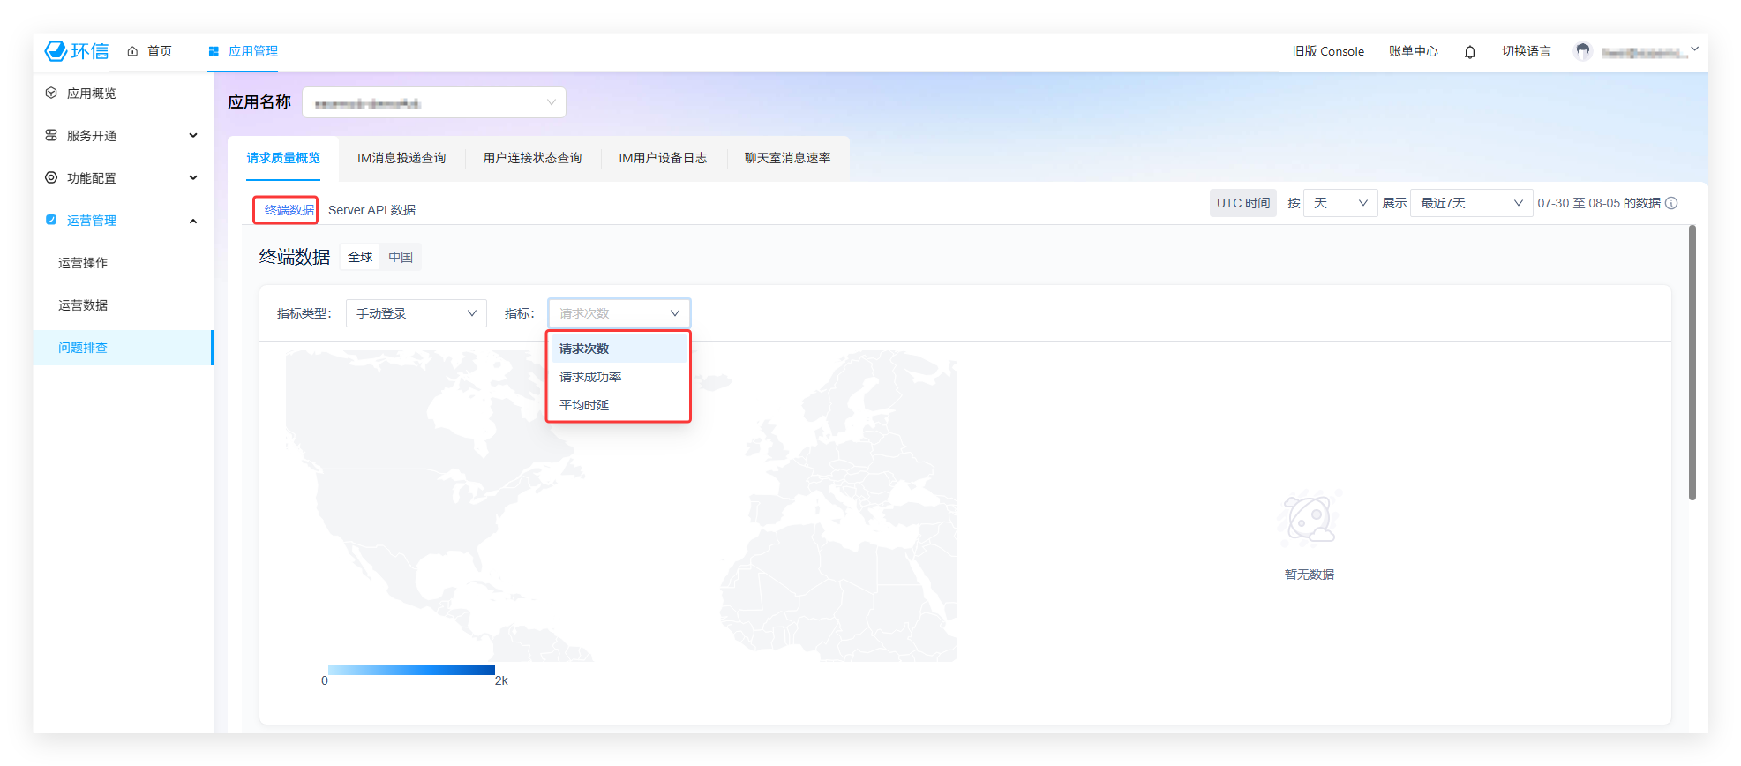This screenshot has height=766, width=1741.
Task: Open the 旧版 Console link
Action: coord(1328,51)
